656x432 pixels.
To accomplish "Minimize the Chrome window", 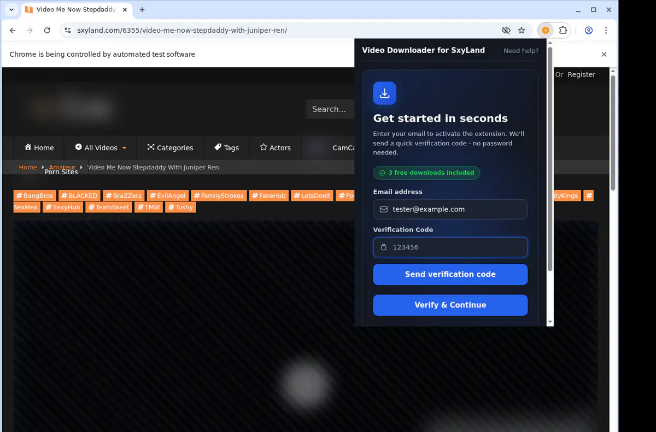I will pyautogui.click(x=579, y=10).
